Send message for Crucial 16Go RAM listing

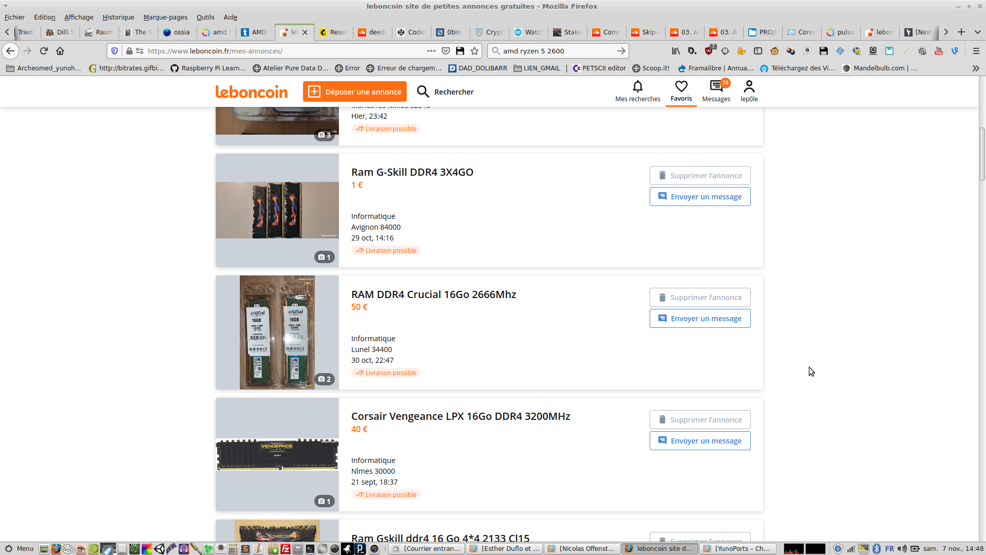pyautogui.click(x=699, y=319)
